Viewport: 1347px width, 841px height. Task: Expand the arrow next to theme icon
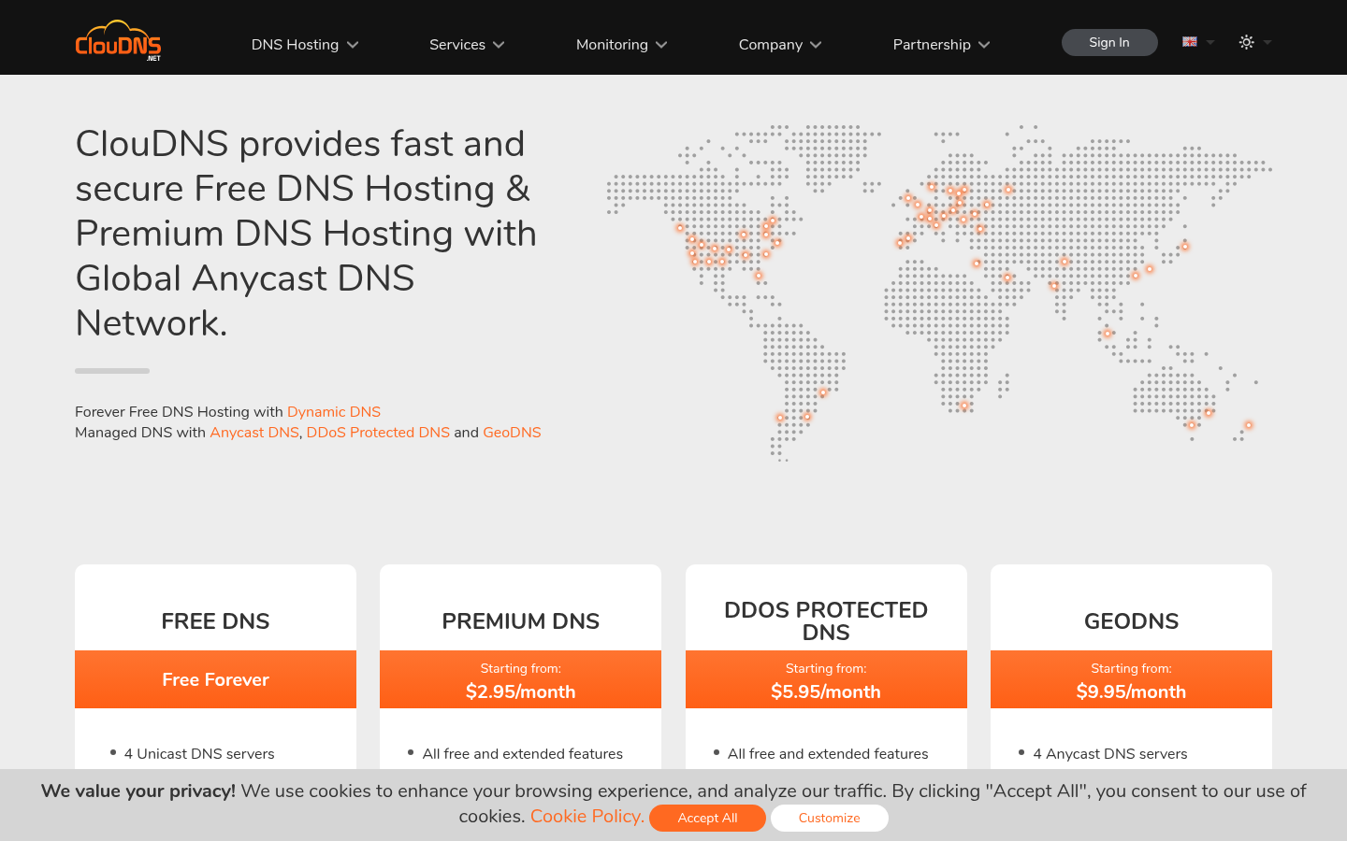(x=1267, y=42)
